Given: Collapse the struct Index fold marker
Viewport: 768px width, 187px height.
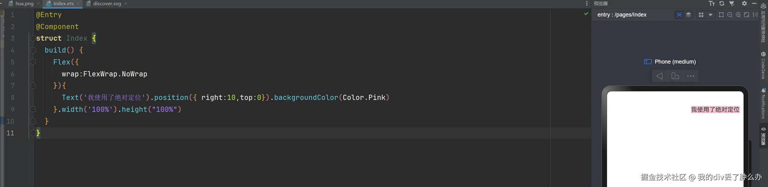Looking at the screenshot, I should (x=33, y=38).
